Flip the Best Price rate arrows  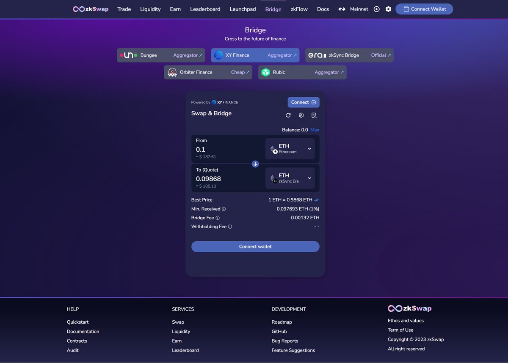click(317, 200)
